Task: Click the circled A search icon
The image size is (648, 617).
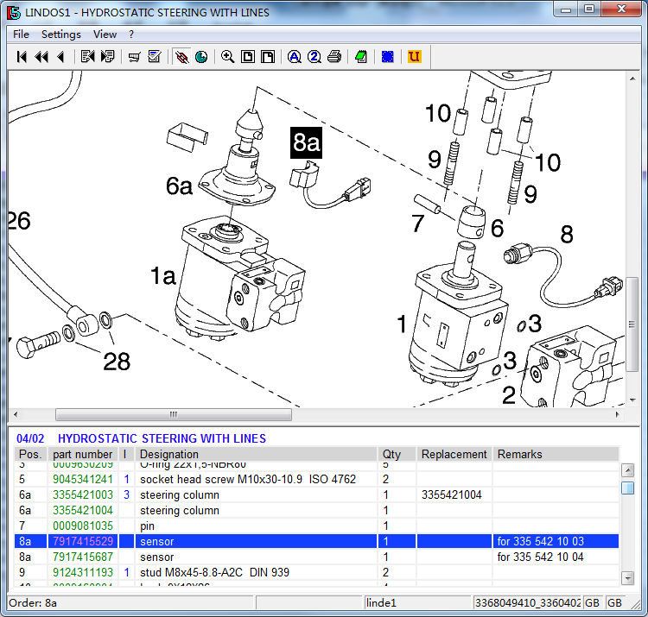Action: (295, 57)
